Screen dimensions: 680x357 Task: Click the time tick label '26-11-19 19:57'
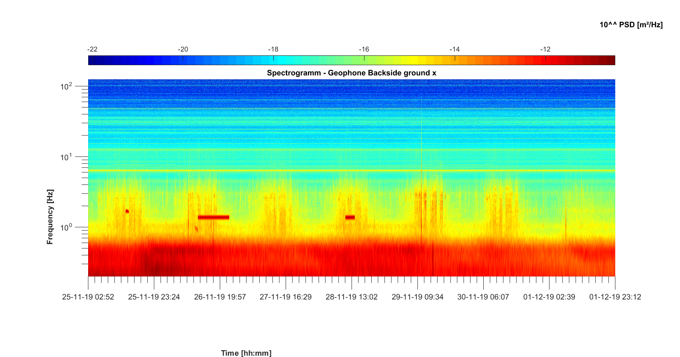(220, 297)
